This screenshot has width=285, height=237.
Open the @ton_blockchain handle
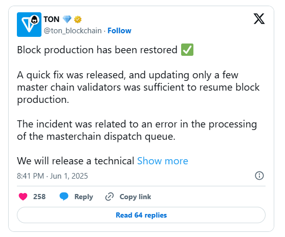[x=73, y=31]
